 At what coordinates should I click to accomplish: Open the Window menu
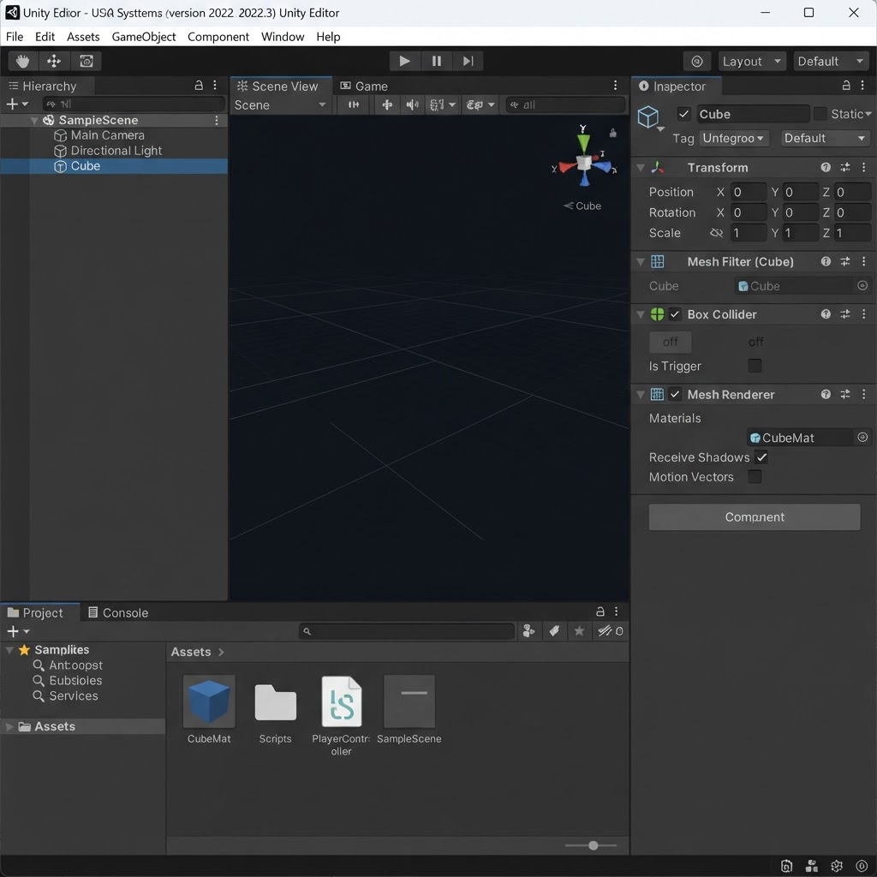(x=283, y=37)
